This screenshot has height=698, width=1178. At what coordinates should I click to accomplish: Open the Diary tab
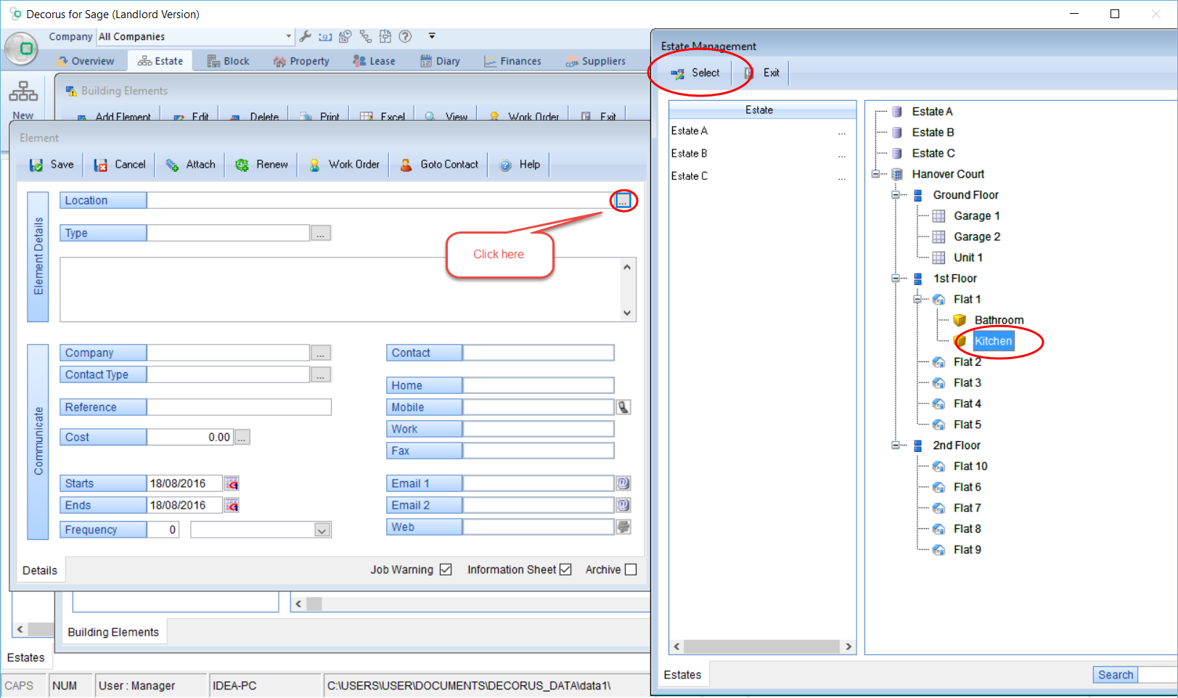point(440,61)
